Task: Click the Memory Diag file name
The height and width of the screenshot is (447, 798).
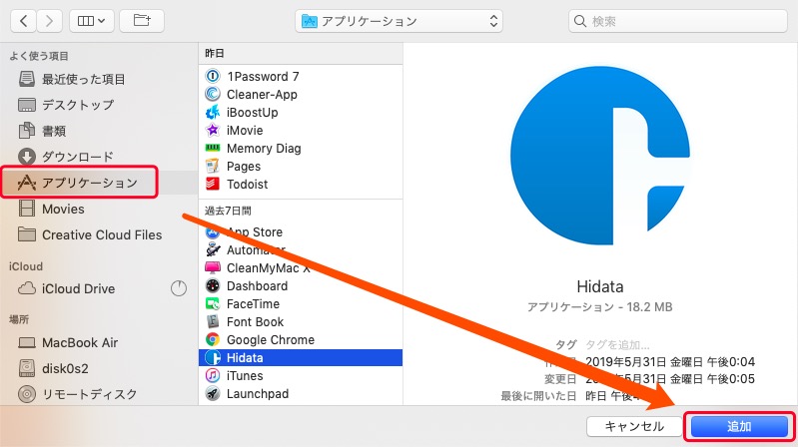Action: tap(264, 149)
